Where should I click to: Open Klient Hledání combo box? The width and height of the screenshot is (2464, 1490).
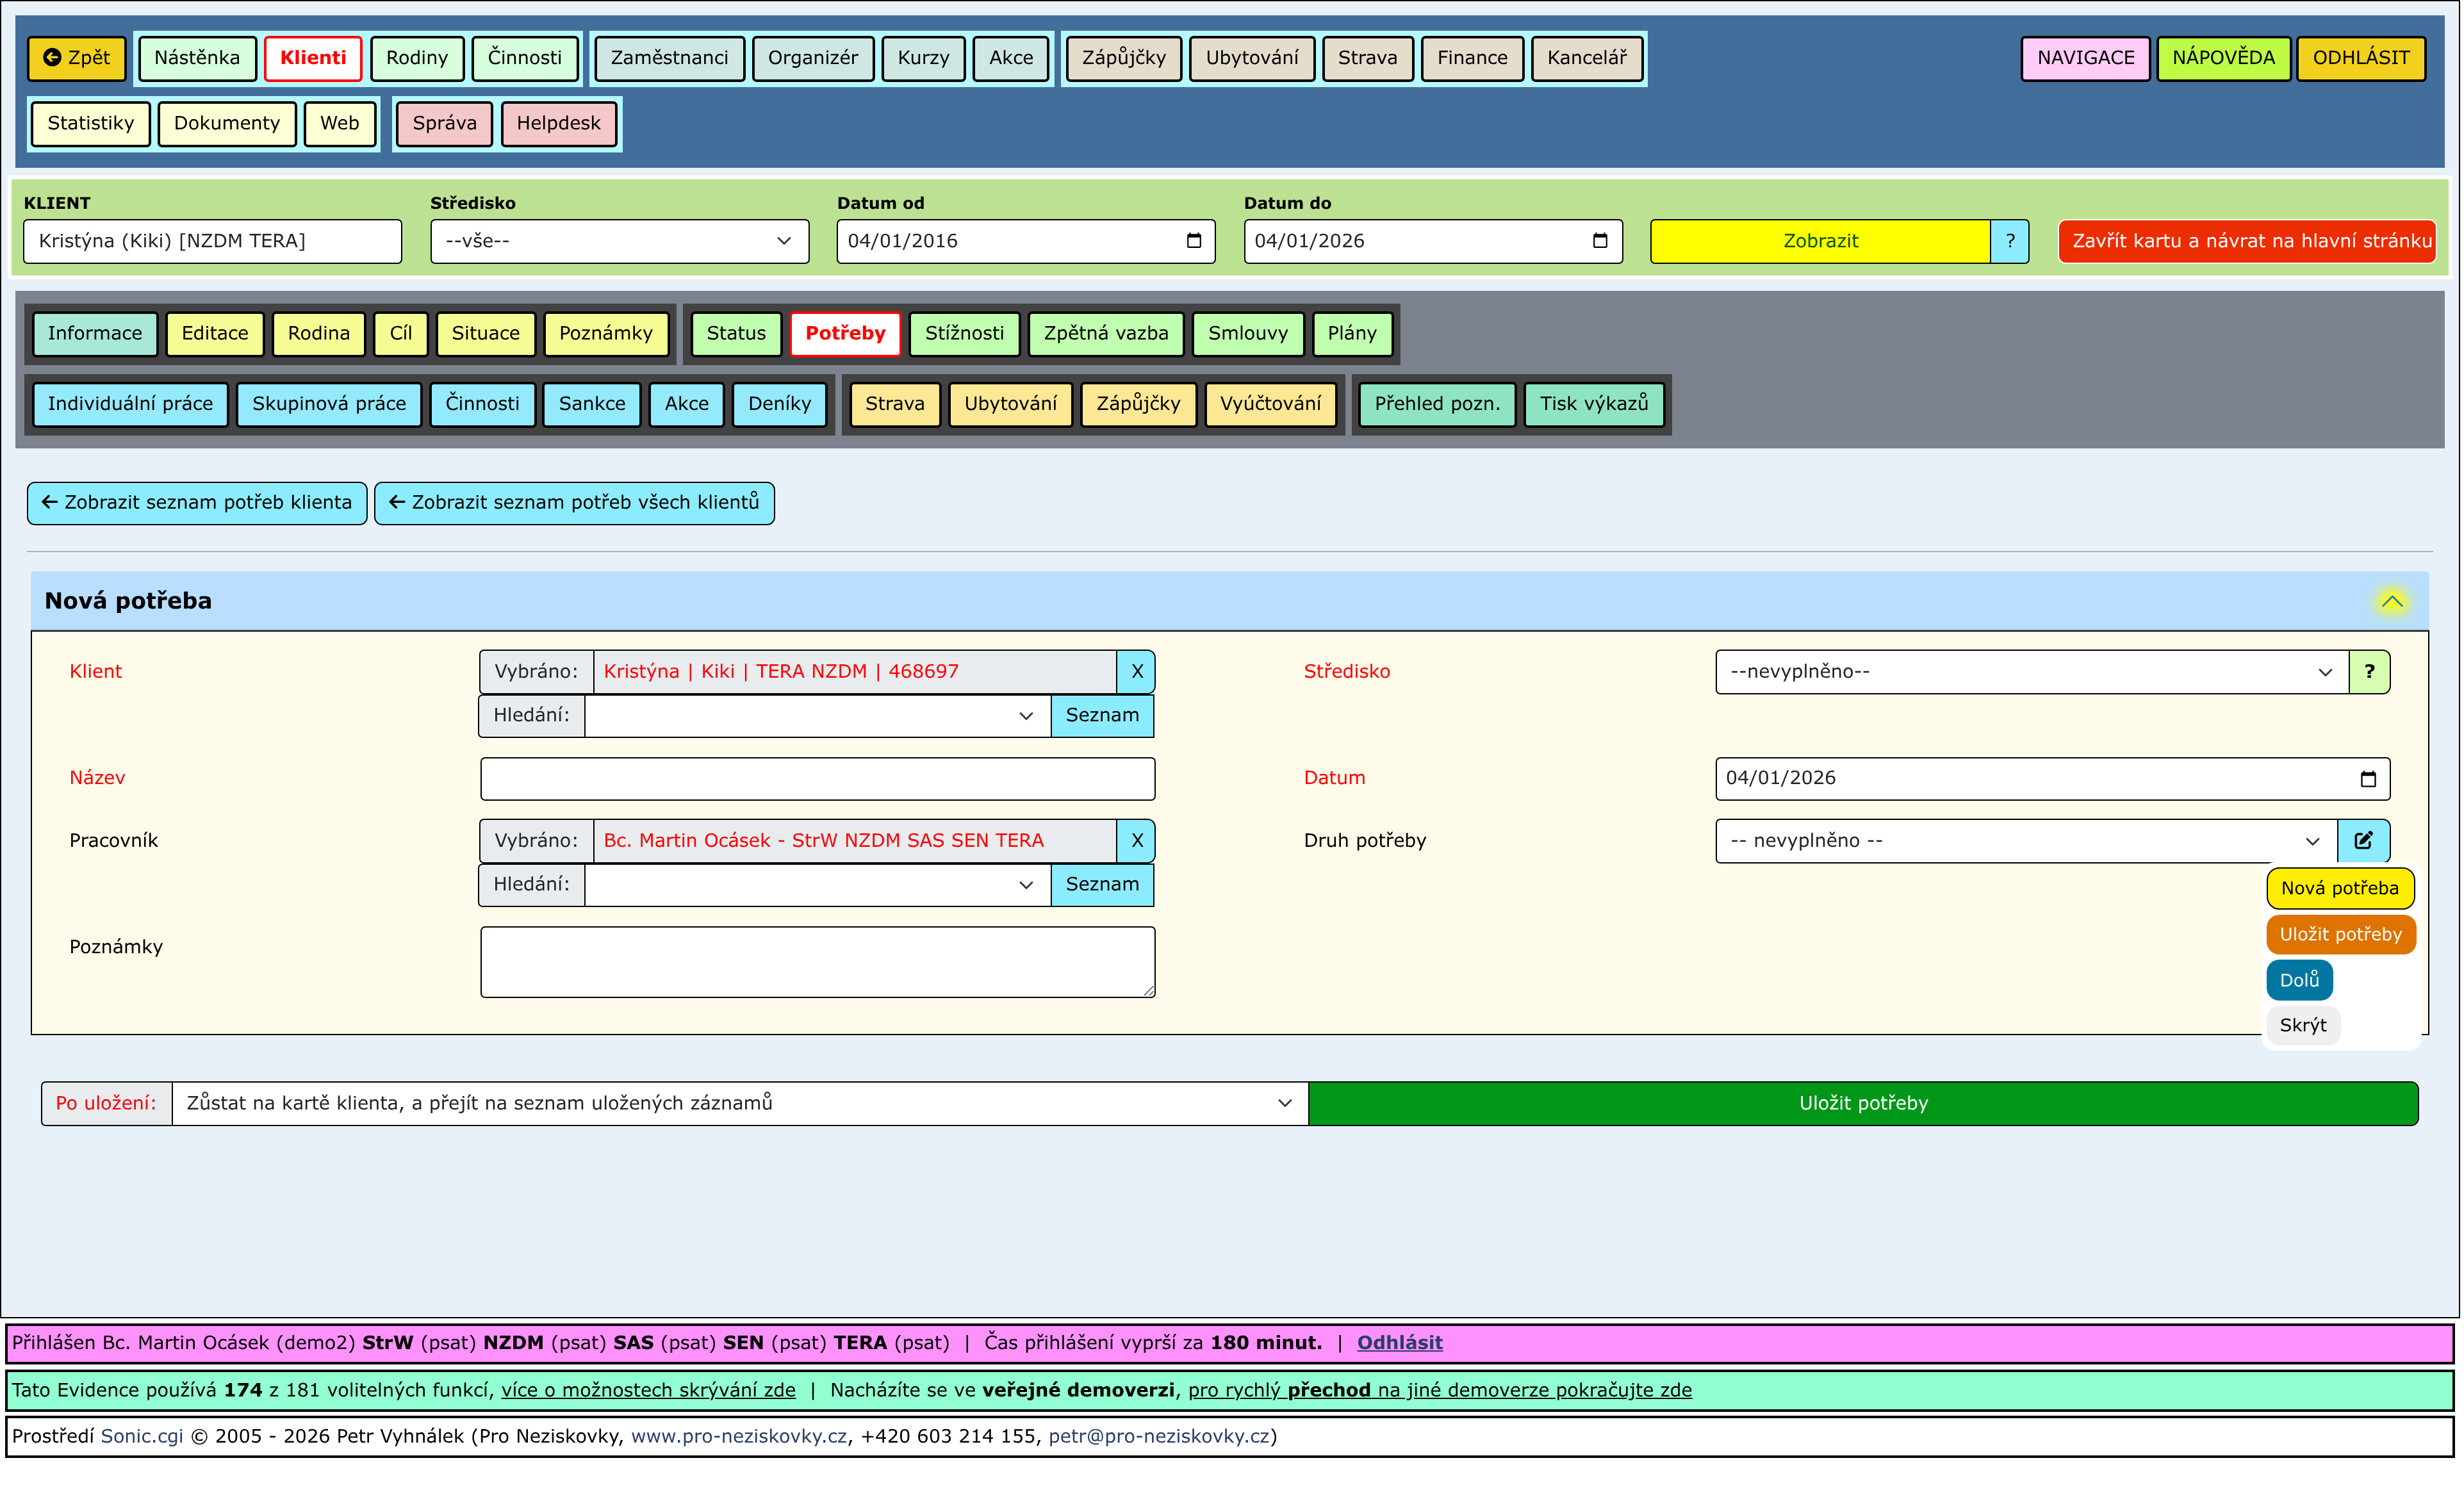click(817, 716)
